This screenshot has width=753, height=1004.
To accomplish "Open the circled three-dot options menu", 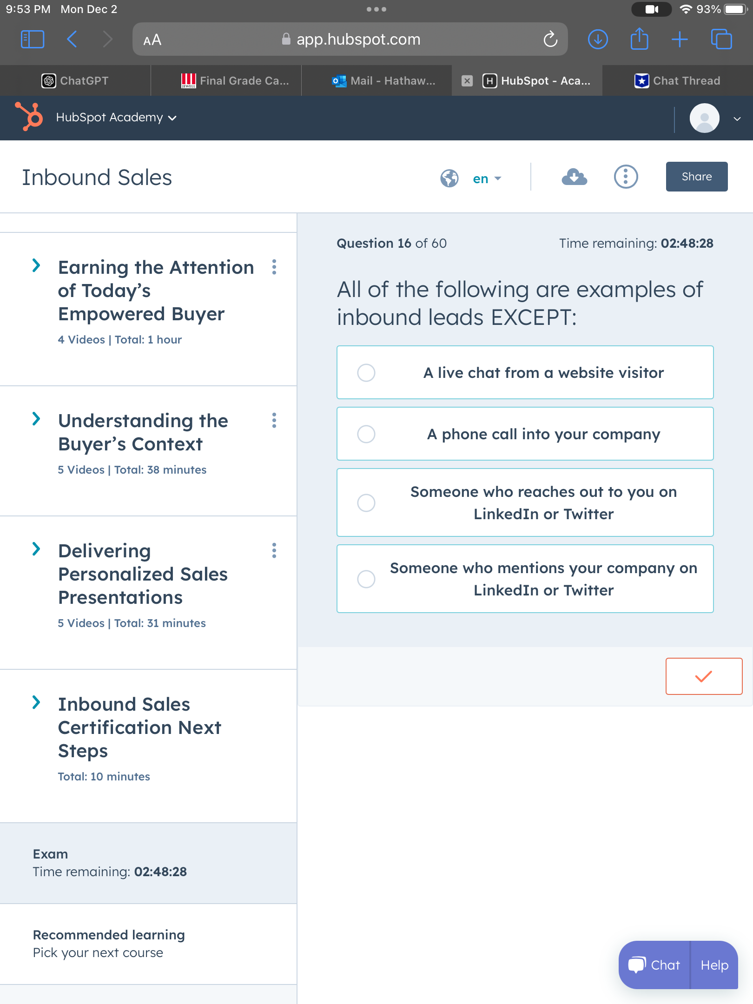I will [x=626, y=177].
